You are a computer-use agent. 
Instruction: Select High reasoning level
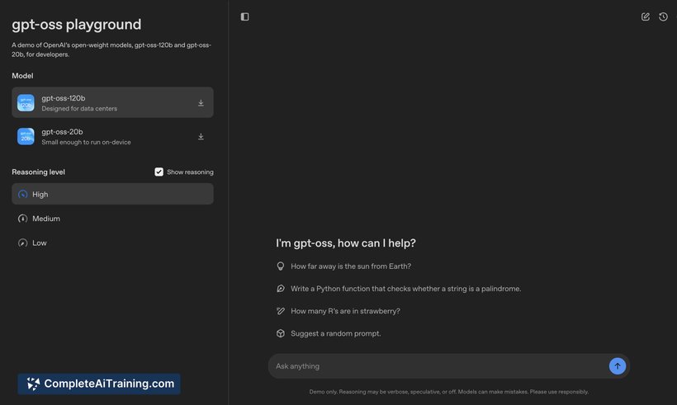click(x=112, y=194)
